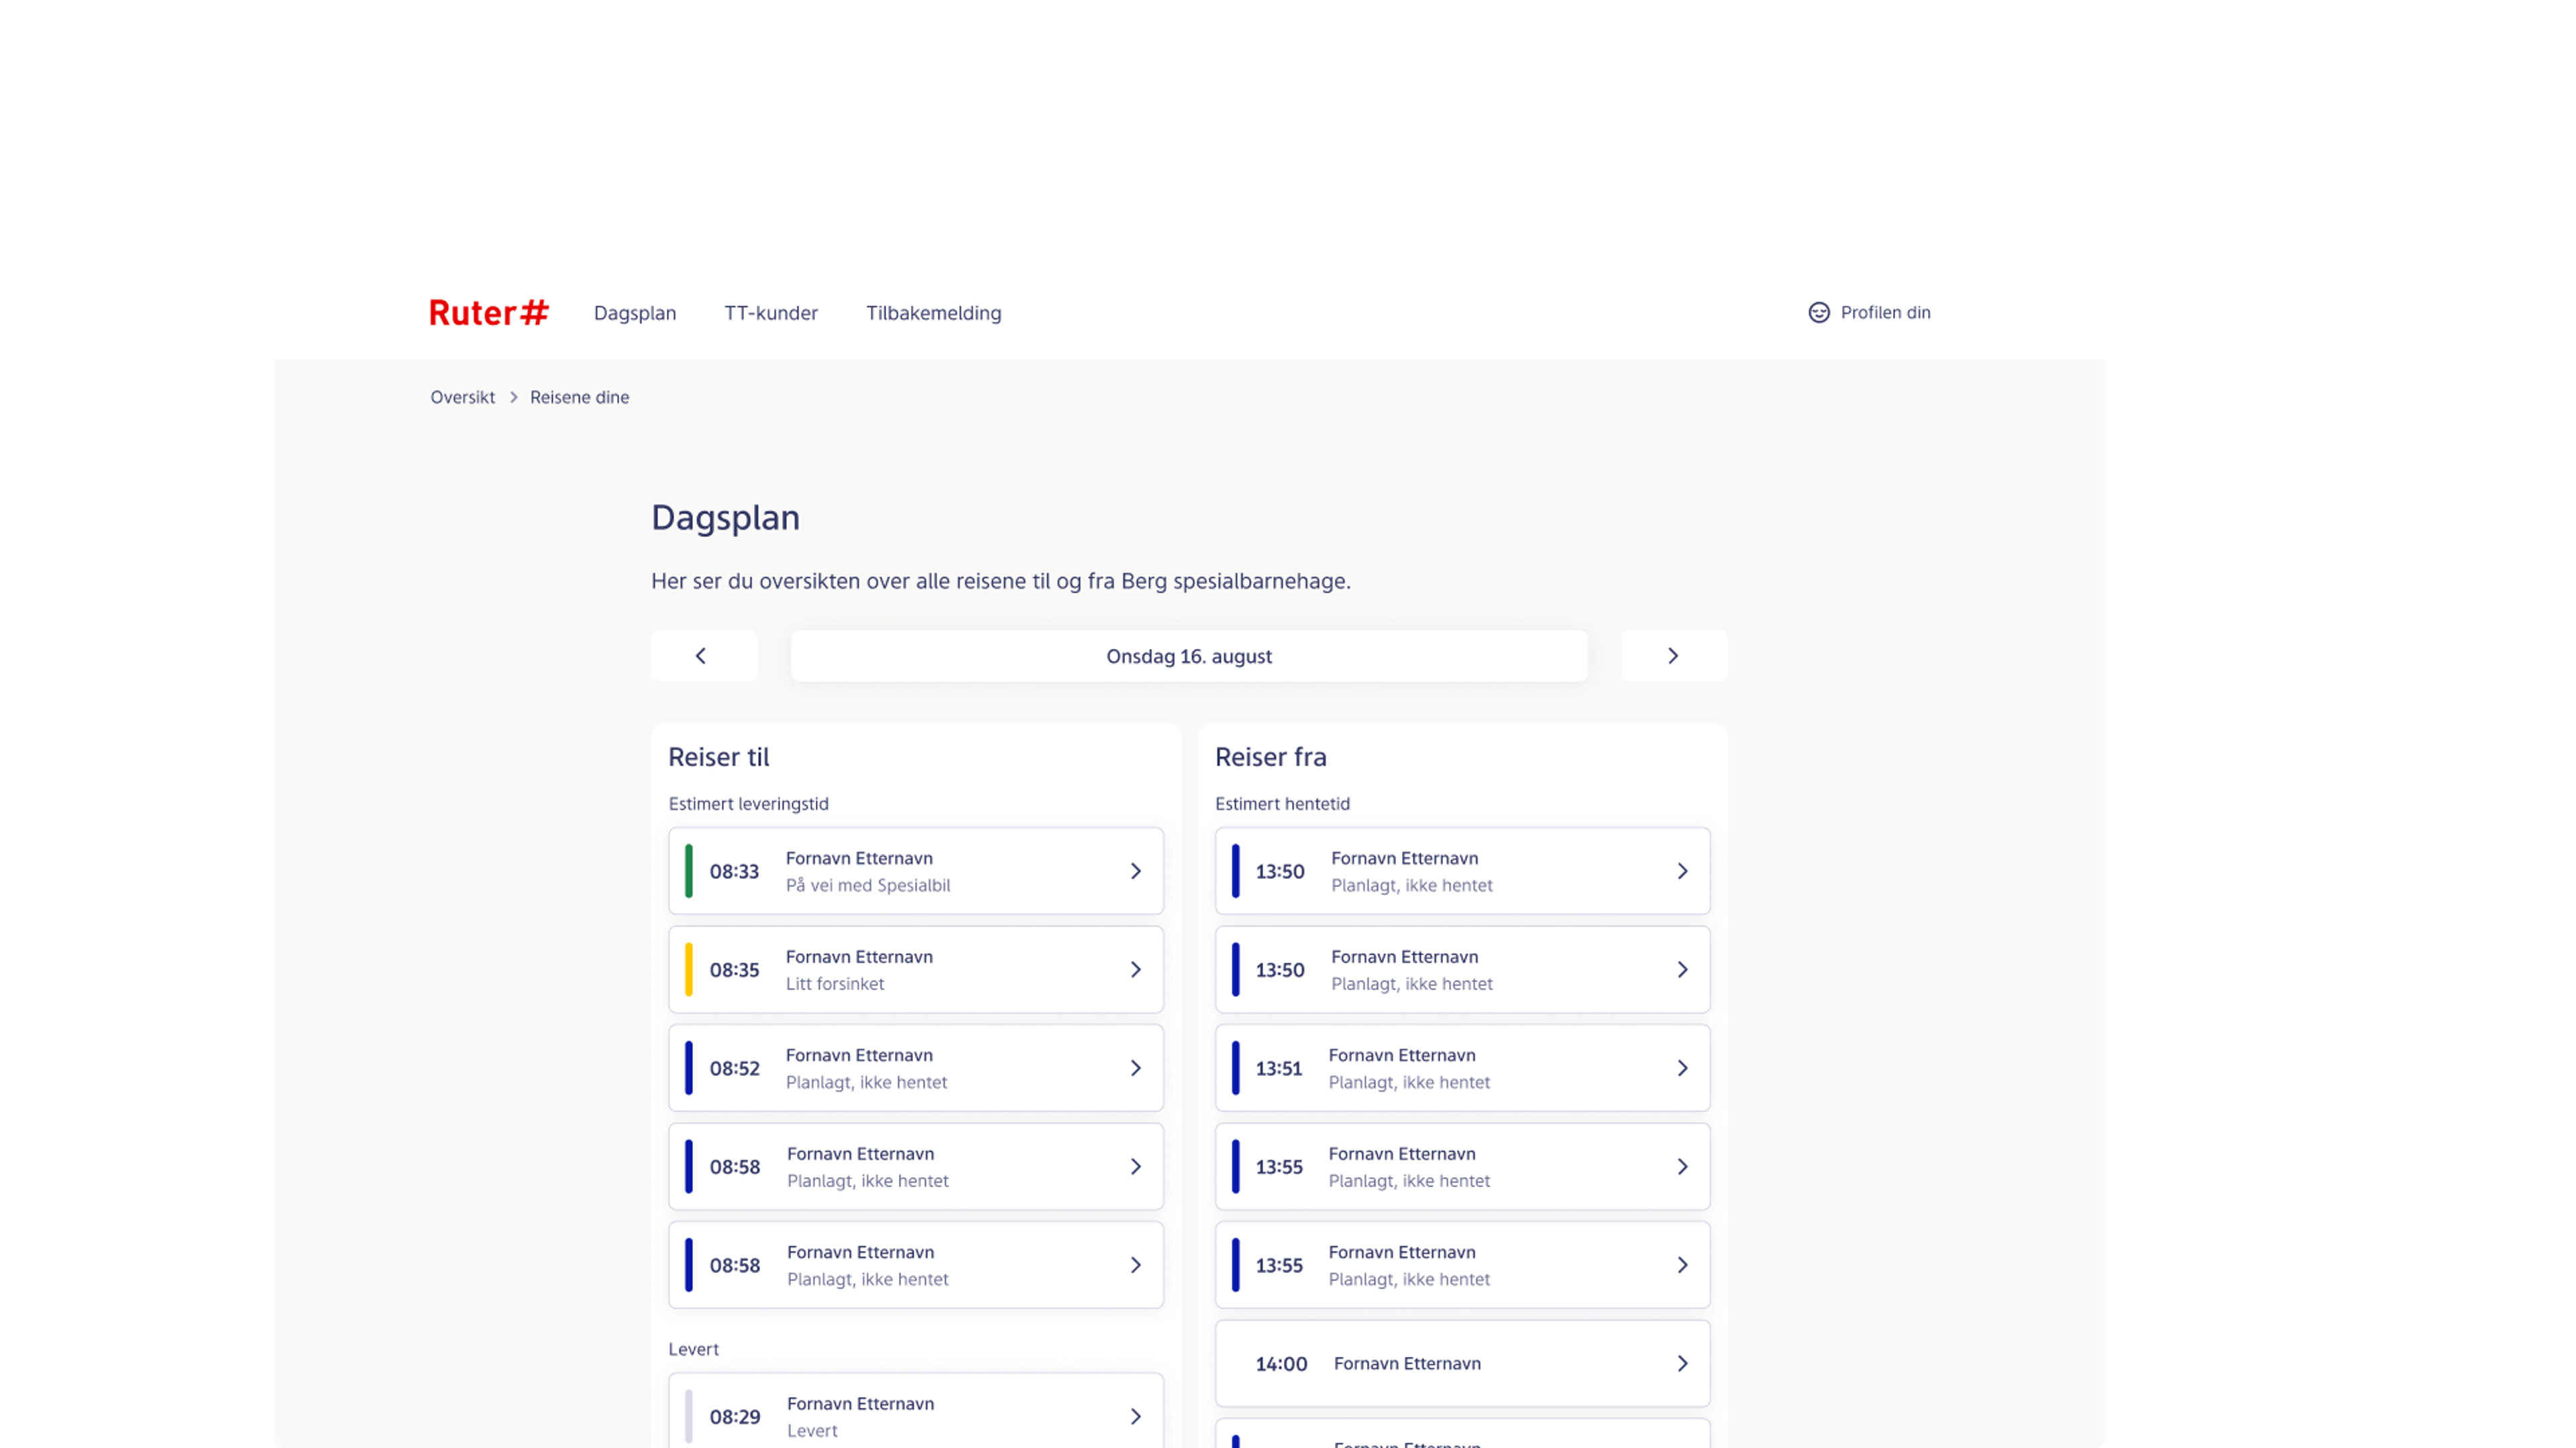Click the Reisene dine breadcrumb
2576x1448 pixels.
(x=579, y=397)
